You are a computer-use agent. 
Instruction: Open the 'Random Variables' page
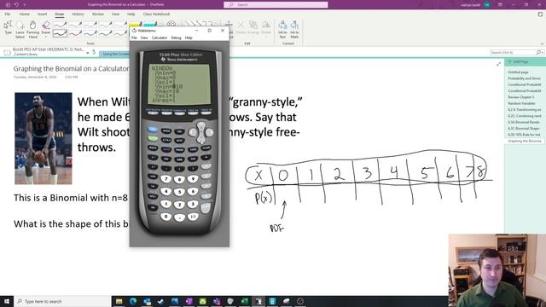click(521, 103)
